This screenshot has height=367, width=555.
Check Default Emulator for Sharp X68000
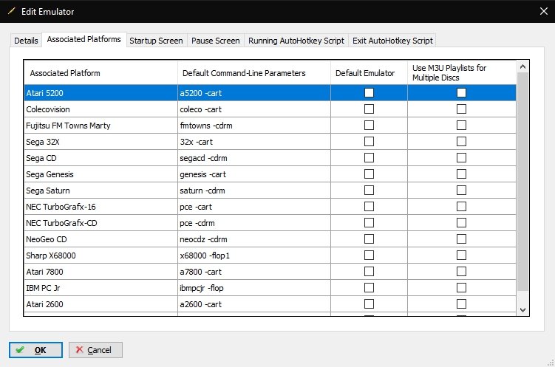(369, 255)
